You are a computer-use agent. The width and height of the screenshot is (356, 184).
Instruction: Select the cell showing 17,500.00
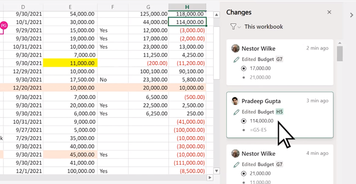[x=70, y=79]
